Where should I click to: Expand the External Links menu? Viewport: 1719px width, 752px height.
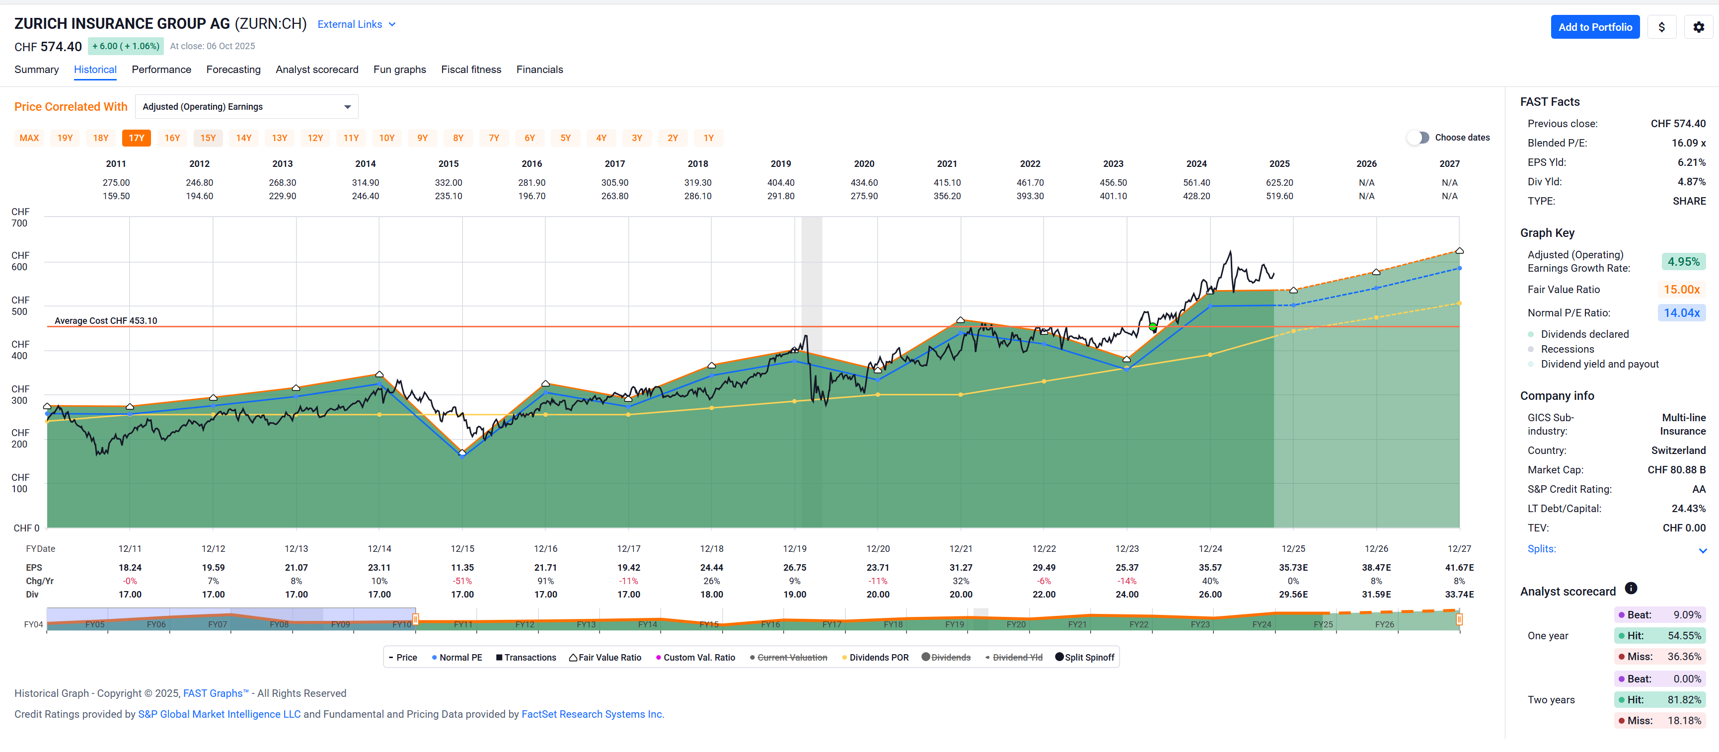pos(356,25)
